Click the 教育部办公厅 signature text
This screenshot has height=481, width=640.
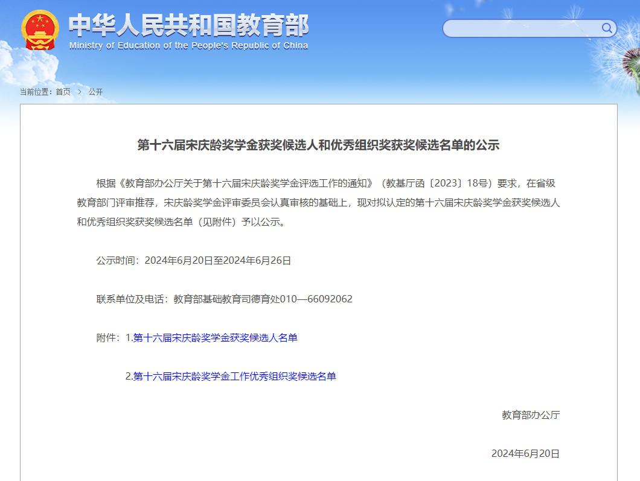point(531,415)
